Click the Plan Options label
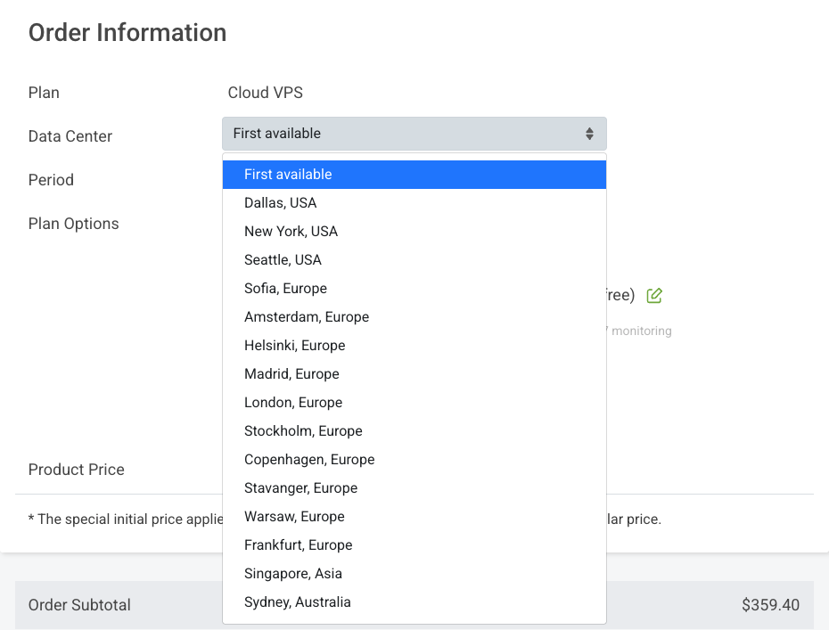 [73, 224]
